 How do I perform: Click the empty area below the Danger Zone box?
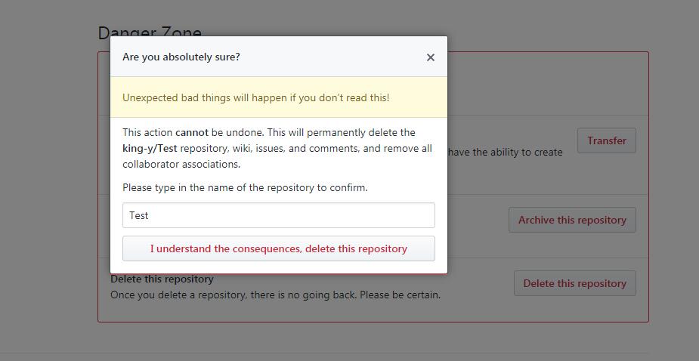tap(370, 338)
